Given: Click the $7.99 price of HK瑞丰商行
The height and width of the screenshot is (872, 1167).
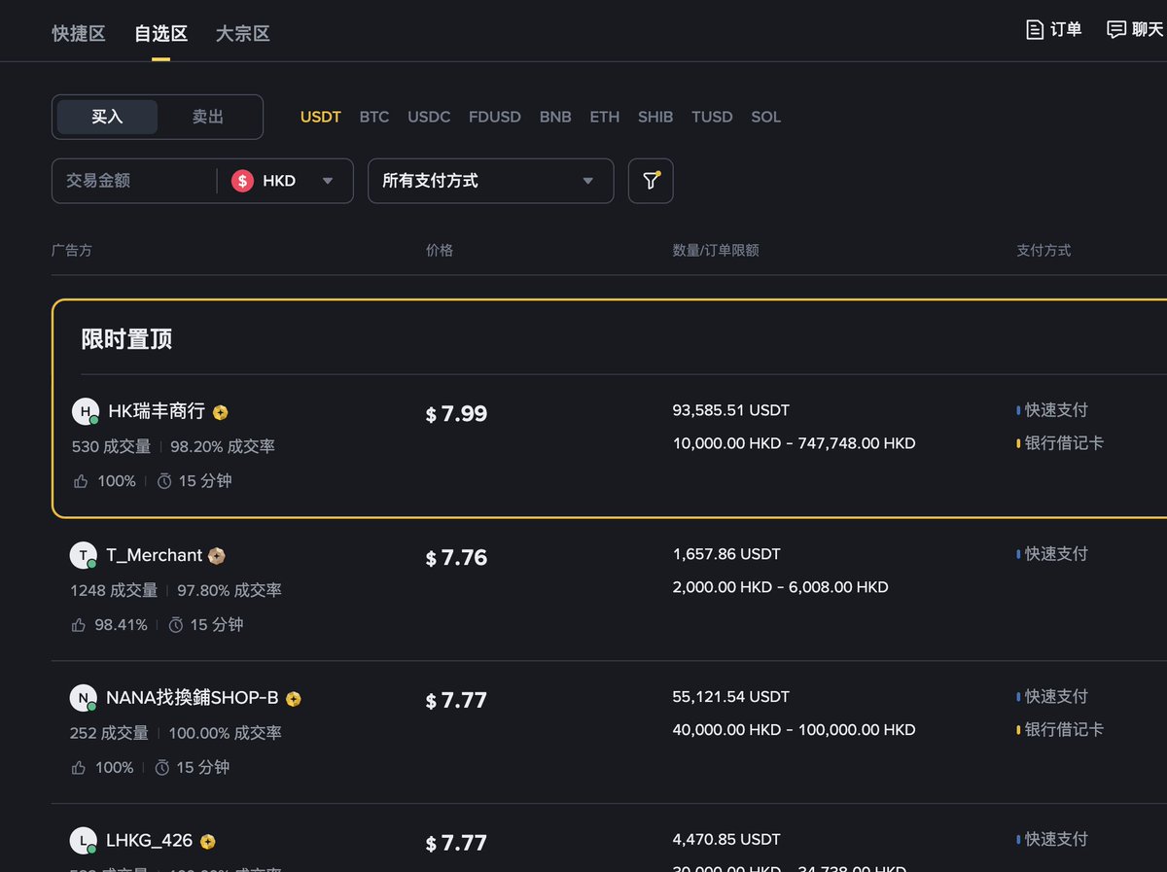Looking at the screenshot, I should 456,414.
